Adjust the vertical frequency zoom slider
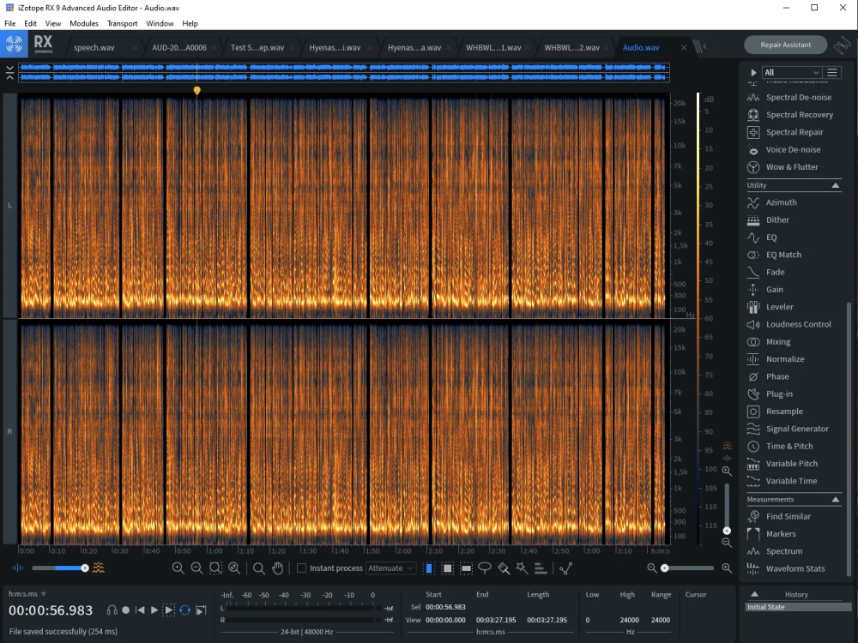The height and width of the screenshot is (643, 858). [727, 508]
